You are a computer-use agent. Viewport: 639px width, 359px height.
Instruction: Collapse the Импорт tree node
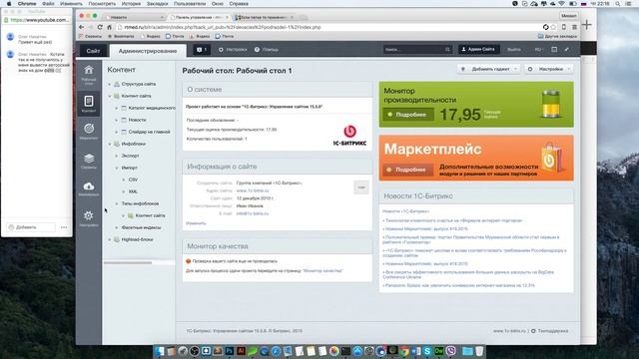[117, 168]
